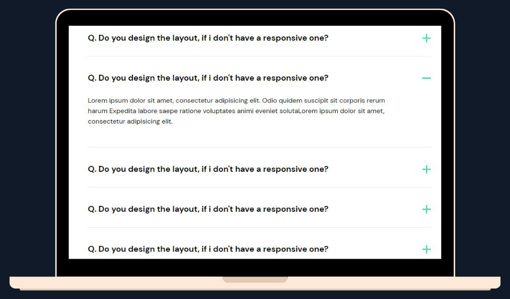Image resolution: width=510 pixels, height=299 pixels.
Task: Click the notch on the laptop base
Action: (x=255, y=279)
